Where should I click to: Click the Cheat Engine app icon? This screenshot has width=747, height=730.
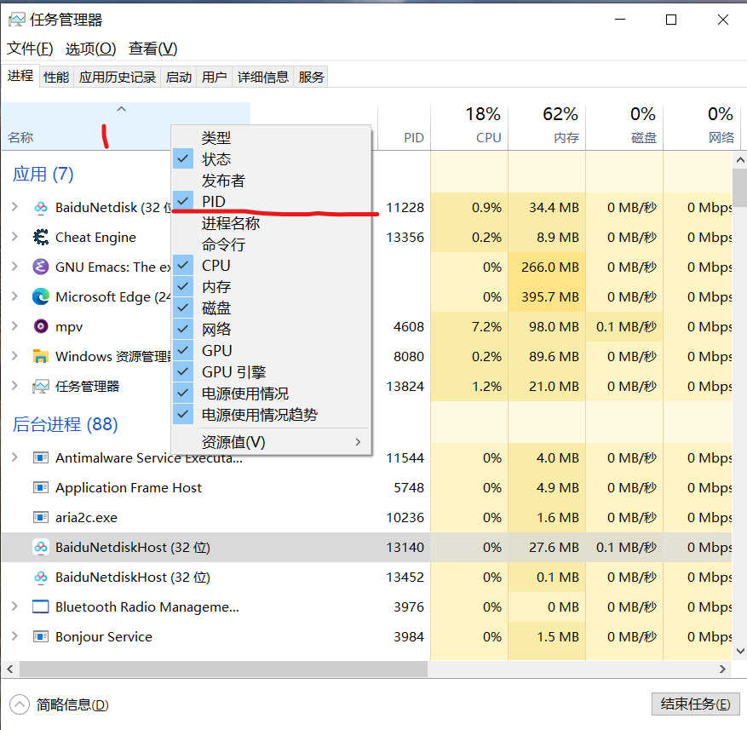pyautogui.click(x=41, y=238)
